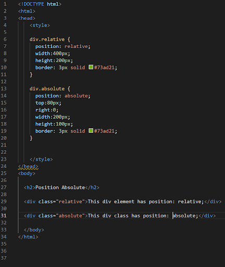Click the green color swatch in div.relative border
225x267 pixels.
click(x=91, y=67)
